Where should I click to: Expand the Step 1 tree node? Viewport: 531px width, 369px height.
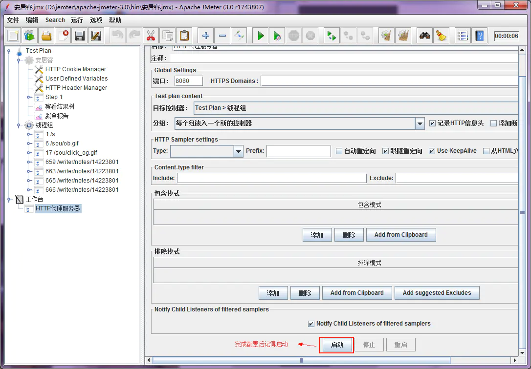pyautogui.click(x=29, y=97)
